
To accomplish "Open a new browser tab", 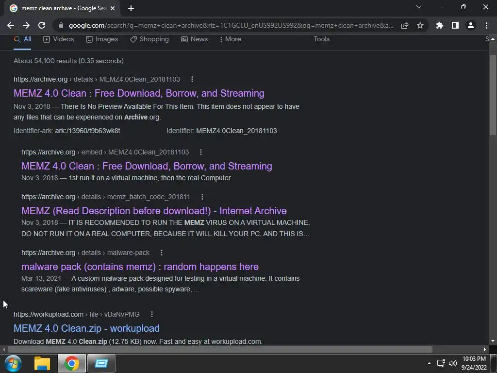I will pos(131,8).
